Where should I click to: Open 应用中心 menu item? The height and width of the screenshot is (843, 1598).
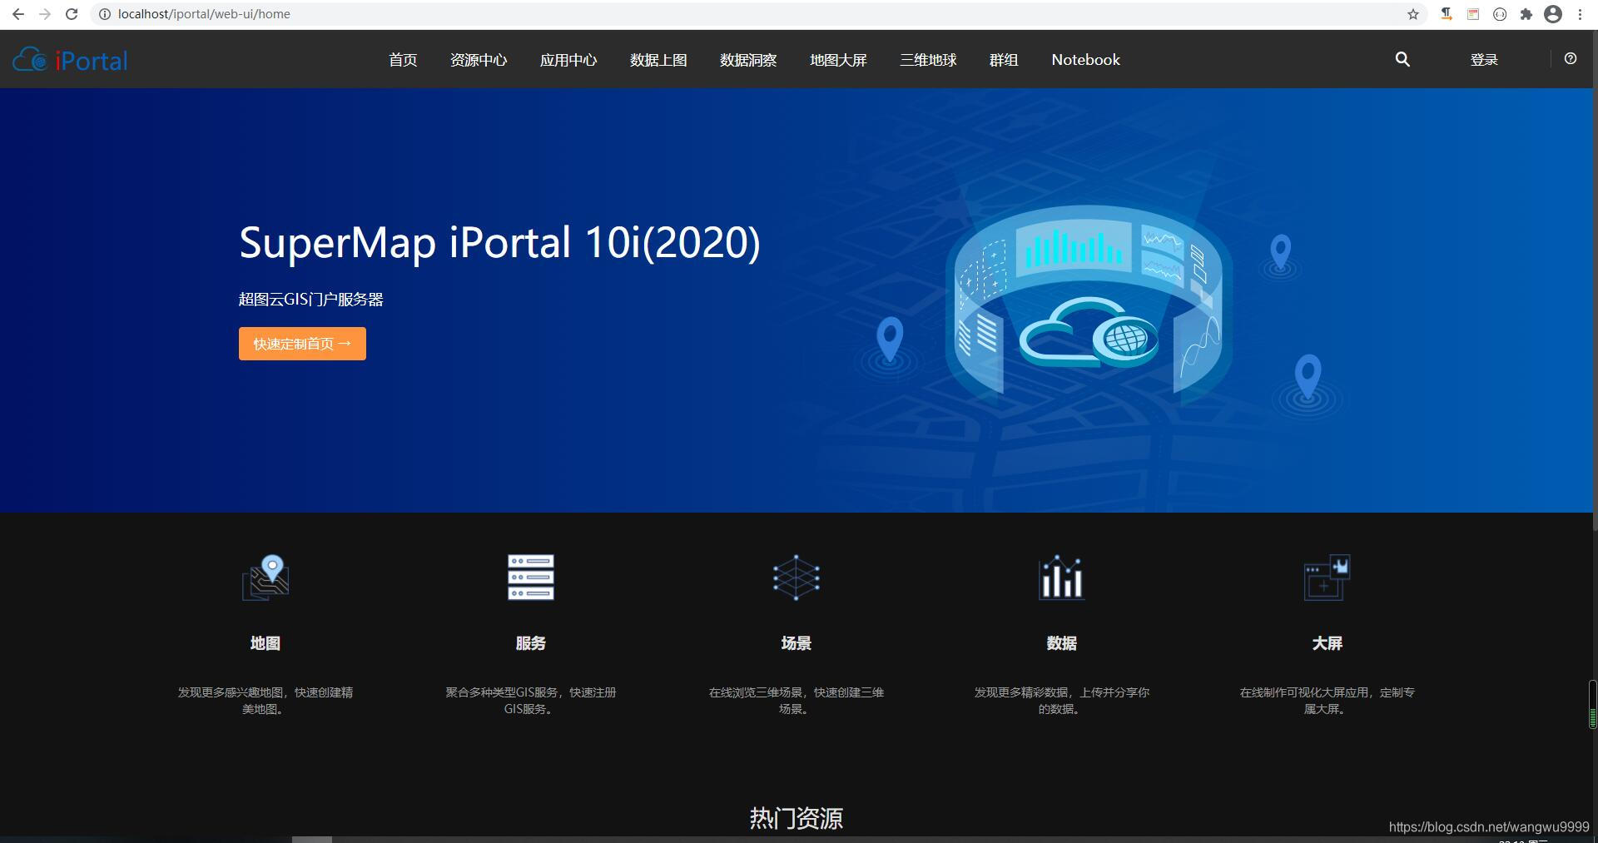pyautogui.click(x=568, y=60)
